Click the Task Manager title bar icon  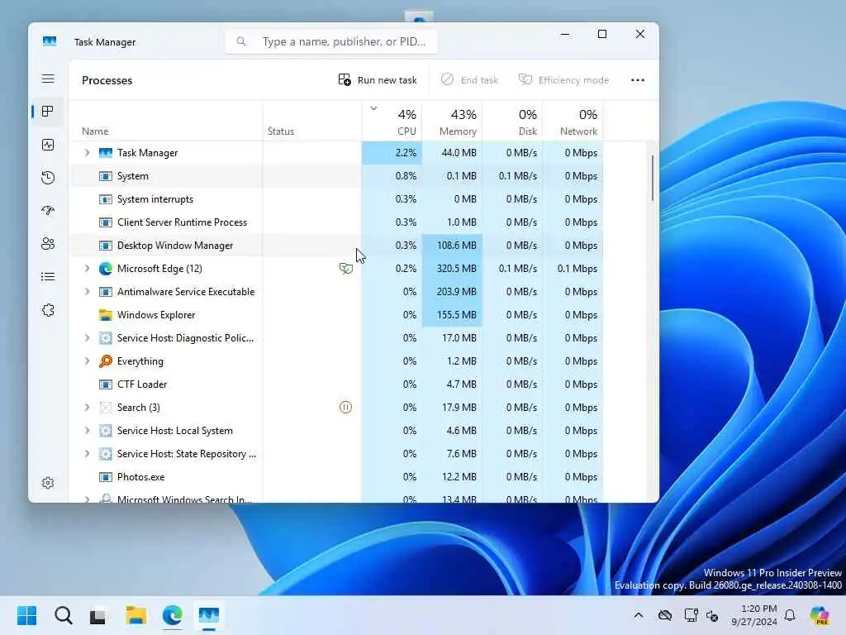coord(50,41)
